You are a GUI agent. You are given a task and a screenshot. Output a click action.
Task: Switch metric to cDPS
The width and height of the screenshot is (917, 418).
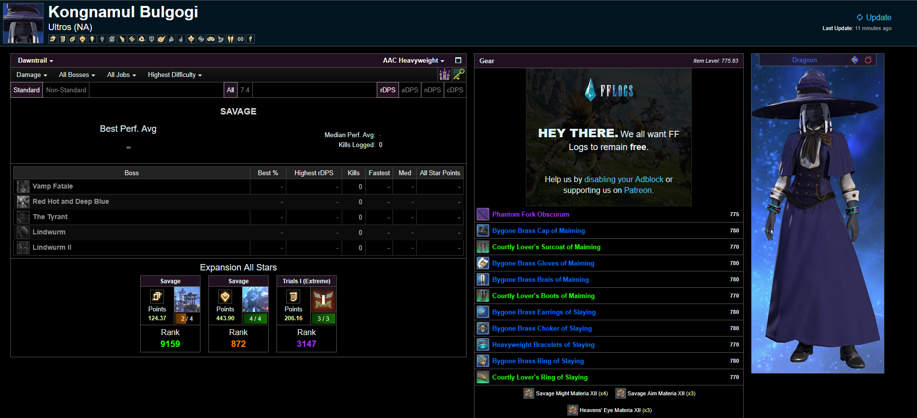[455, 90]
